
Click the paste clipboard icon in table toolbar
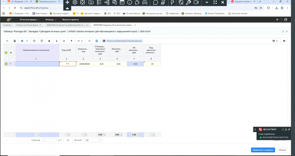coord(42,41)
